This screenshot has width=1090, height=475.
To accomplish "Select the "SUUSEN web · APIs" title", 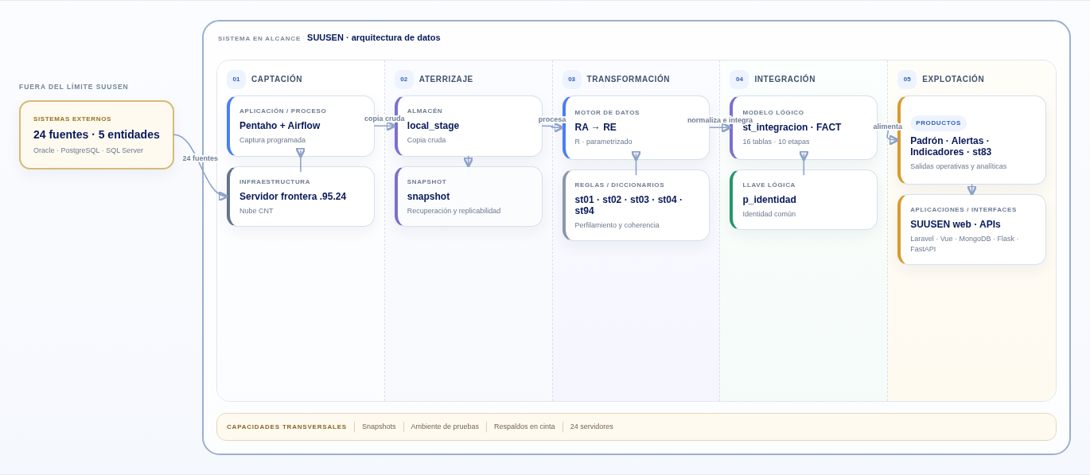I will [x=956, y=224].
